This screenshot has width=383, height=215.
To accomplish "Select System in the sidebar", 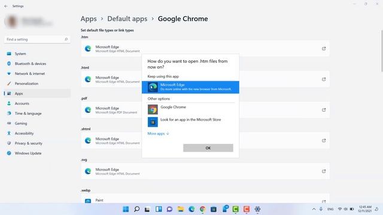I will (x=37, y=54).
